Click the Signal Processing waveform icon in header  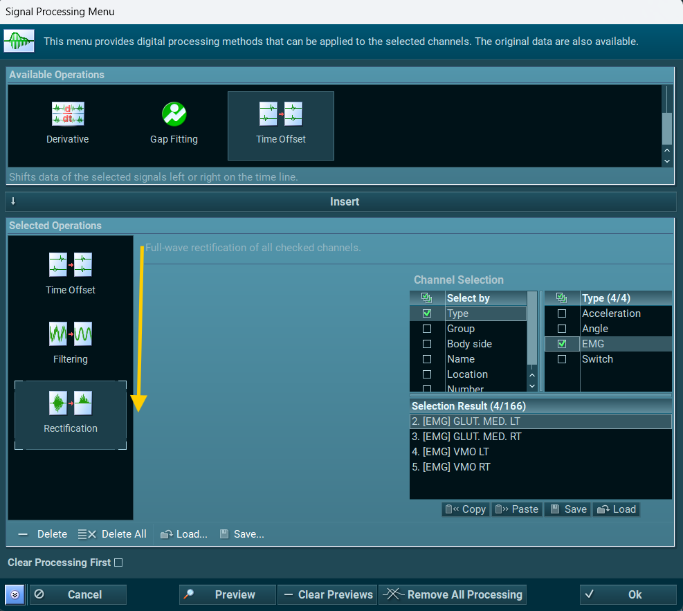click(19, 42)
